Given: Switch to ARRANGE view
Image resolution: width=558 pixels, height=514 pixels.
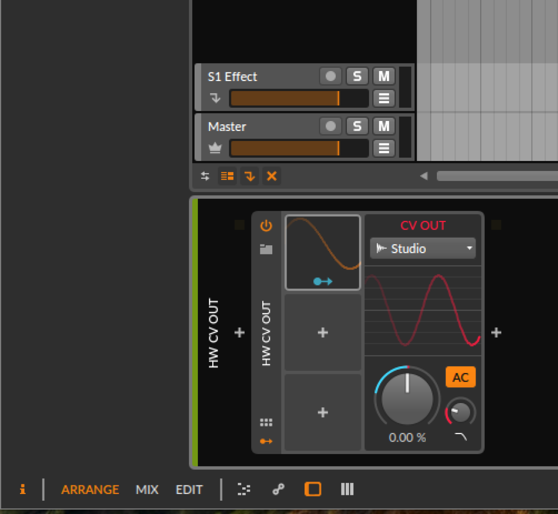Looking at the screenshot, I should (90, 490).
